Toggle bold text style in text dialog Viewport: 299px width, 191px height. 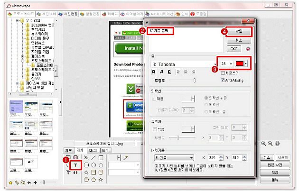click(153, 72)
